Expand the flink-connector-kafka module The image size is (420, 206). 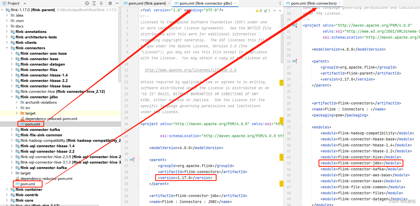(x=12, y=130)
